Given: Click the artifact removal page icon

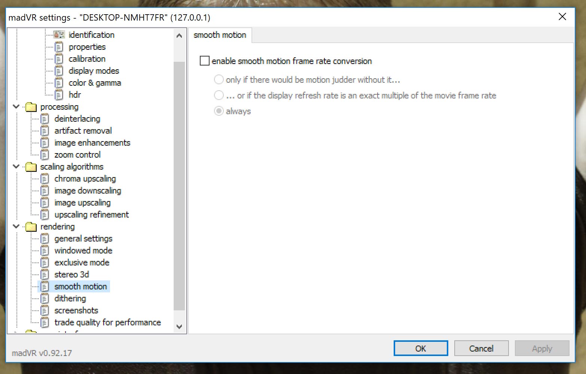Looking at the screenshot, I should click(x=45, y=131).
